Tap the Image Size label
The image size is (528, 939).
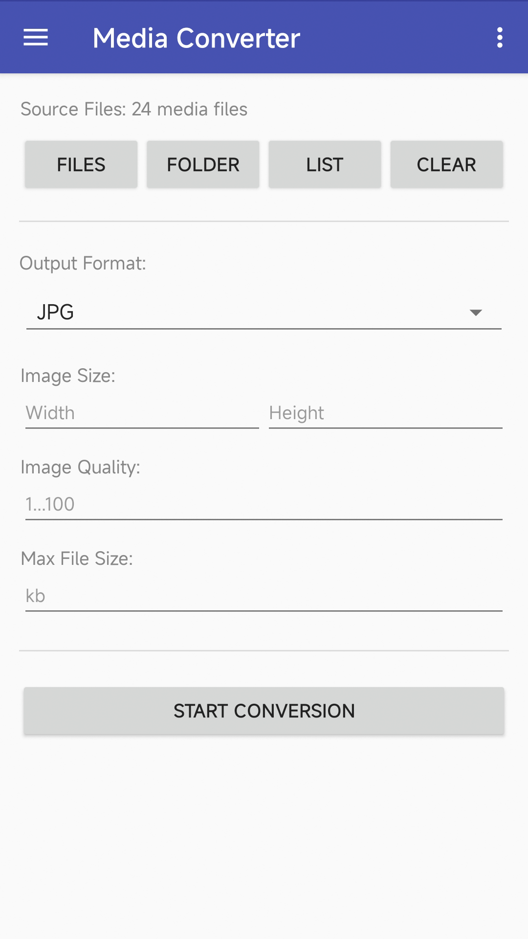[68, 376]
